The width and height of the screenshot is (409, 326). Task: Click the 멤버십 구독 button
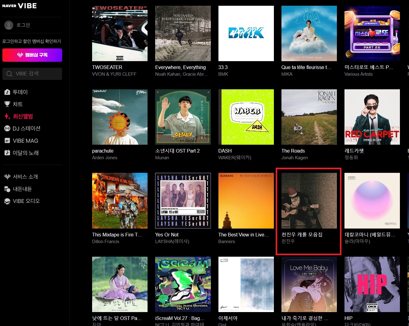(32, 55)
